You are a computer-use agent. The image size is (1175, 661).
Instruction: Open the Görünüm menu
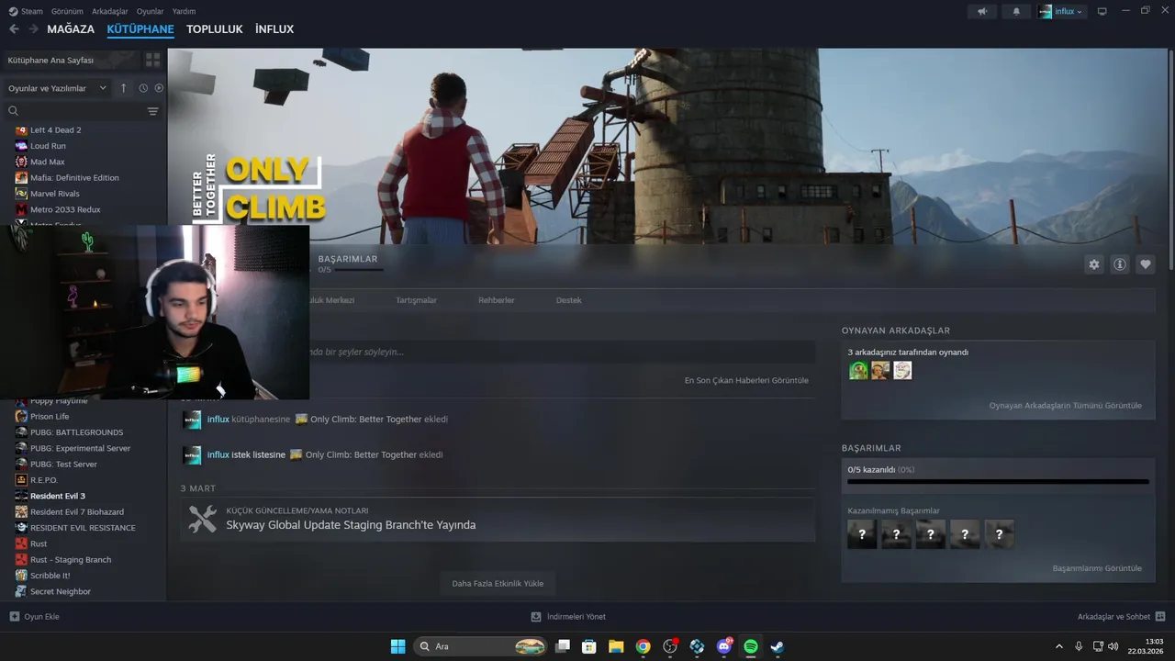pos(67,11)
